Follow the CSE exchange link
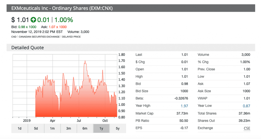Screen dimensions: 261x139 pos(247,128)
